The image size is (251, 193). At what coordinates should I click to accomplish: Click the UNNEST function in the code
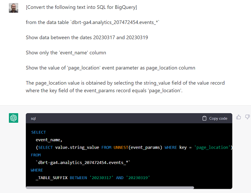coord(121,147)
